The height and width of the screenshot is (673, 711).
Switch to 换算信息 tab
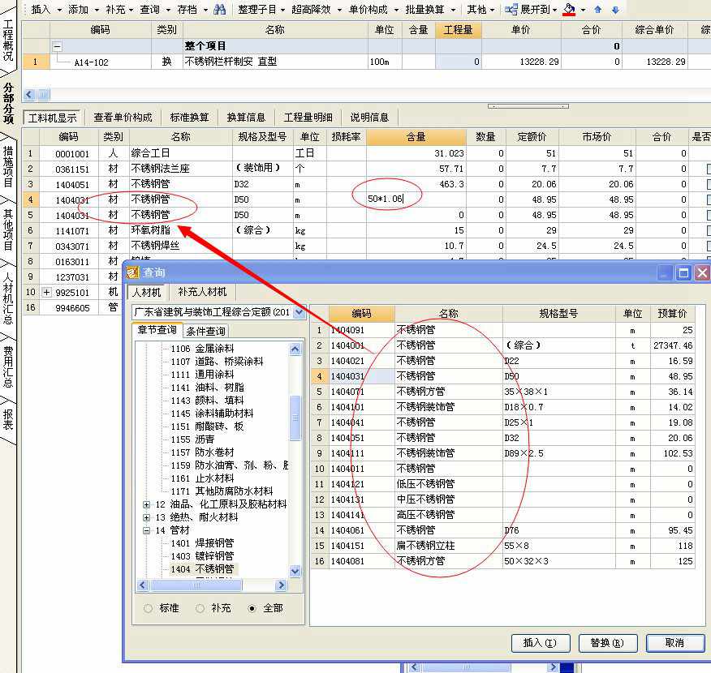pos(246,118)
